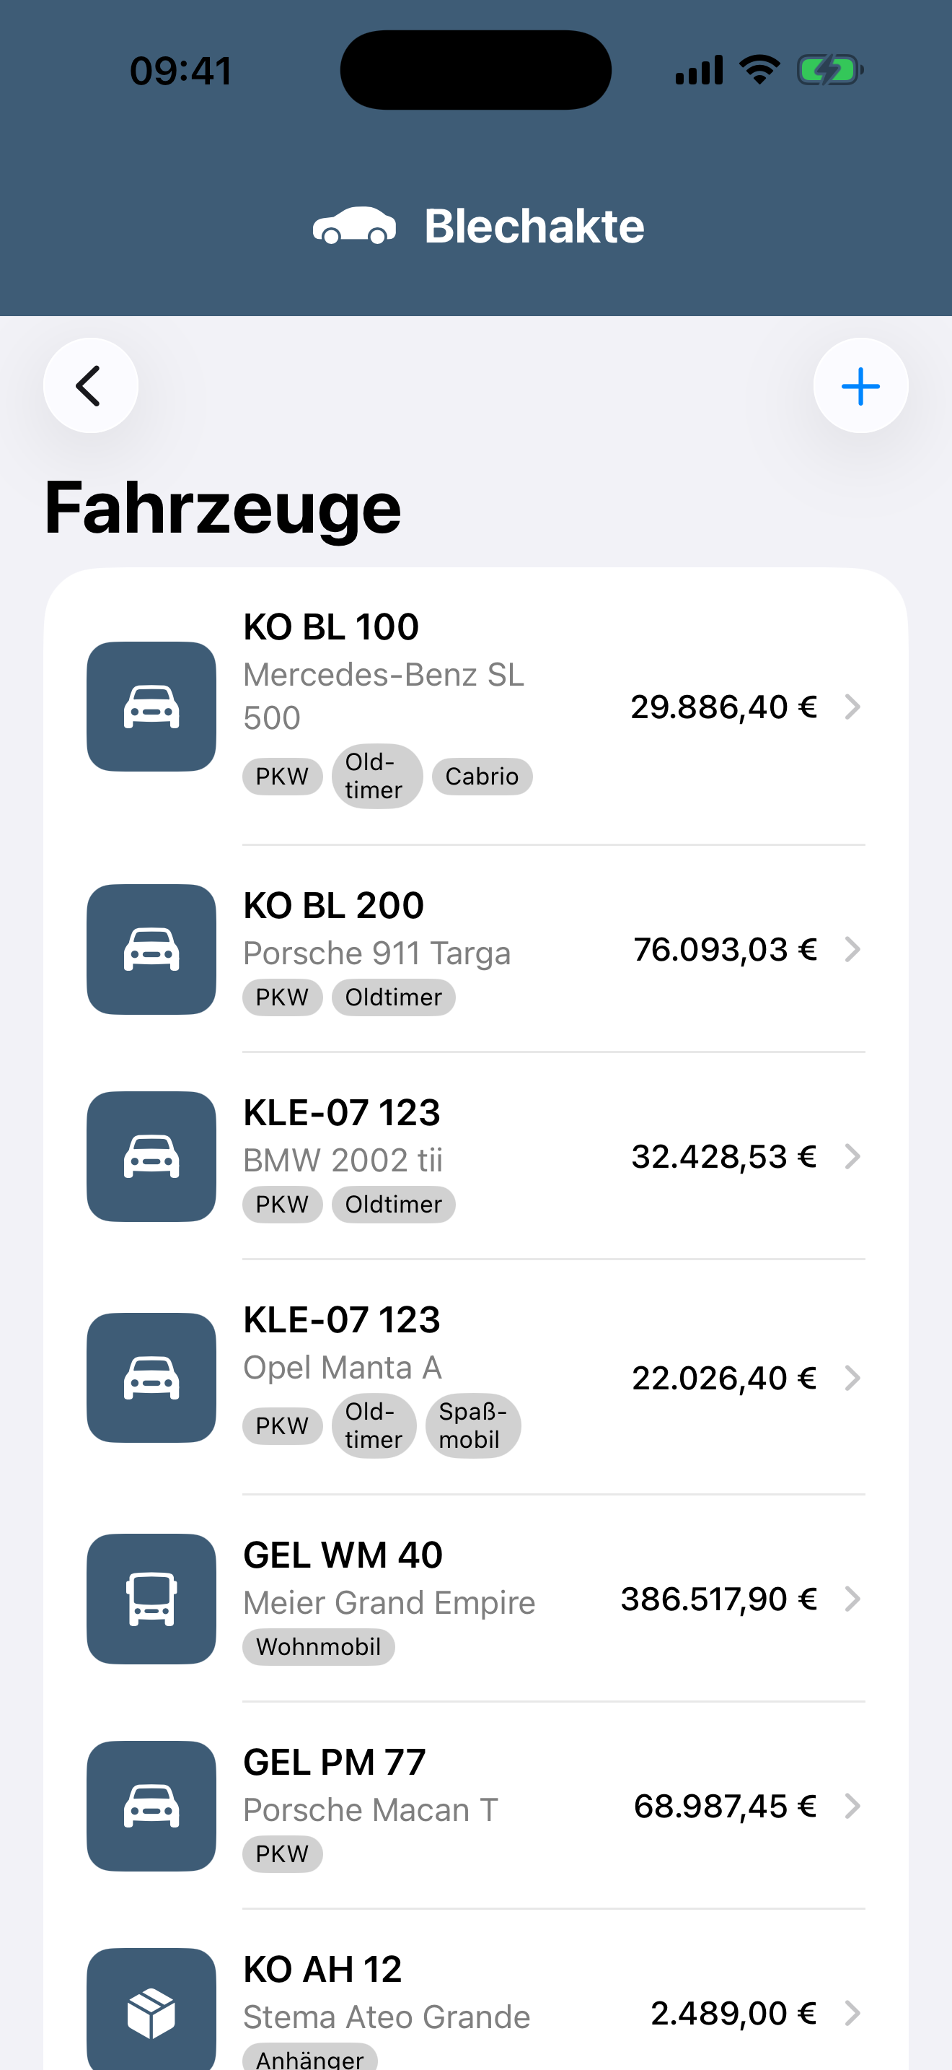
Task: Tap the back arrow button
Action: (x=90, y=385)
